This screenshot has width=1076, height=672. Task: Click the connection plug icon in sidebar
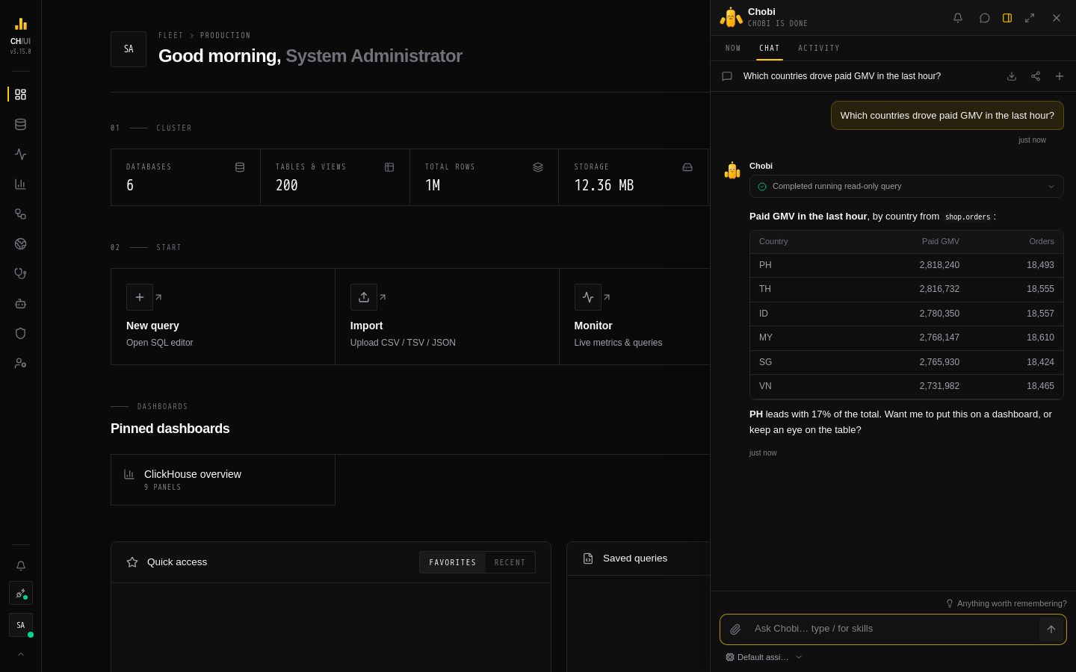tap(21, 594)
